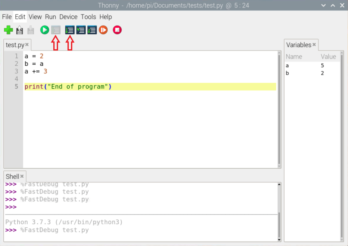Click the Step into debug icon
The image size is (348, 246).
[81, 30]
